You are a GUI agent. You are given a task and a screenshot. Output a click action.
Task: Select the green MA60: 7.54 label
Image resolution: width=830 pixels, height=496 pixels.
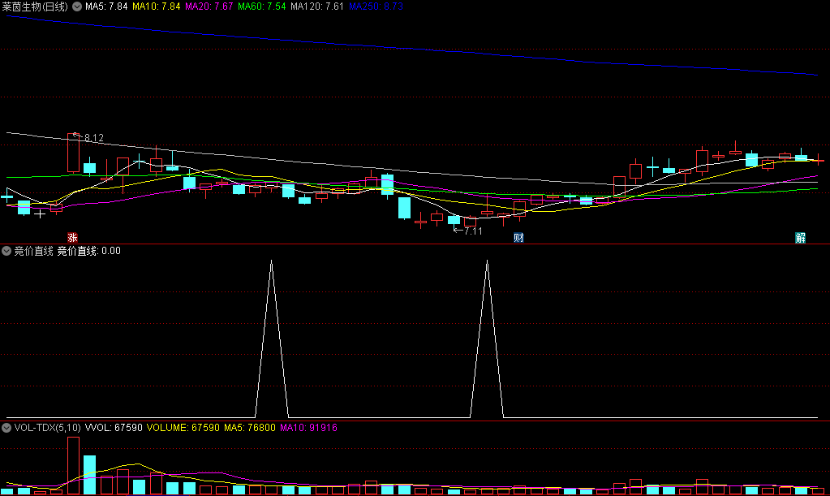pos(261,6)
